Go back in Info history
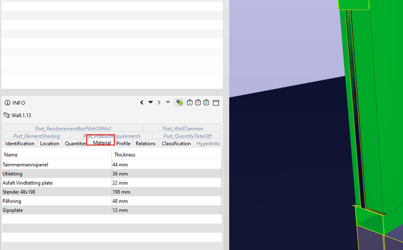This screenshot has height=250, width=403. [x=141, y=102]
